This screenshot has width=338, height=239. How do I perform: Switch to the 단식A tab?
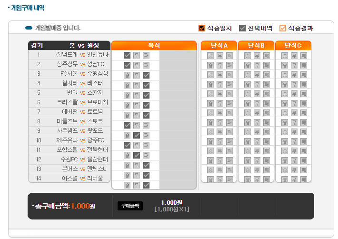pyautogui.click(x=219, y=46)
